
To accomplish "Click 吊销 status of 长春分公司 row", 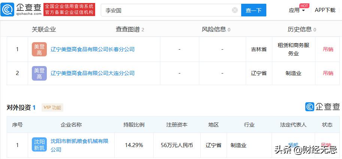I will pyautogui.click(x=328, y=49).
